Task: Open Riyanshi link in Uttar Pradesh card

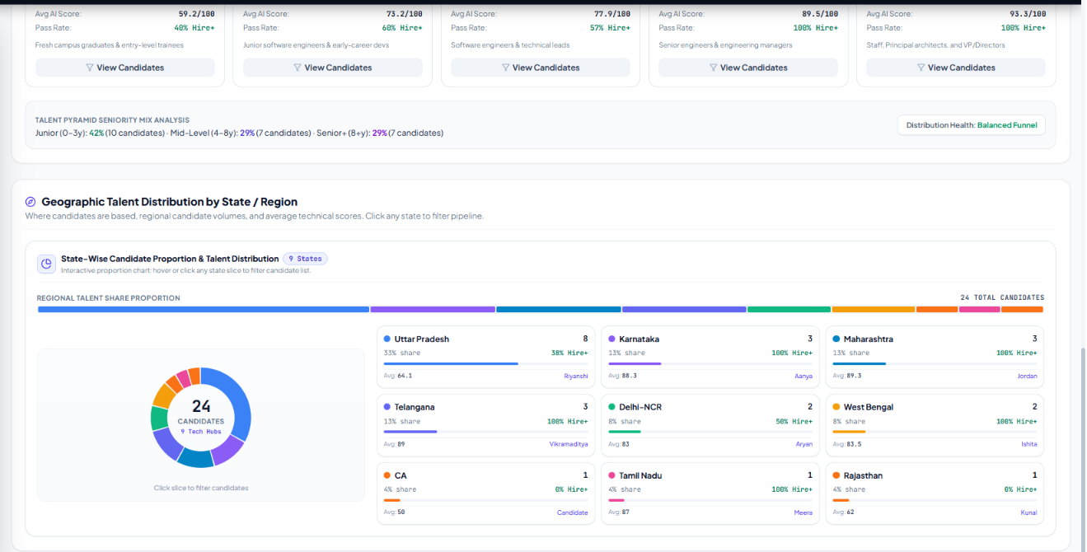Action: pyautogui.click(x=576, y=376)
